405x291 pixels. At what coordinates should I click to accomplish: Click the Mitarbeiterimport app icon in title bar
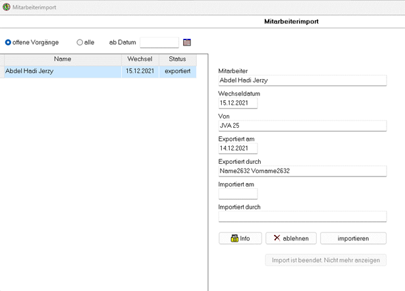6,7
